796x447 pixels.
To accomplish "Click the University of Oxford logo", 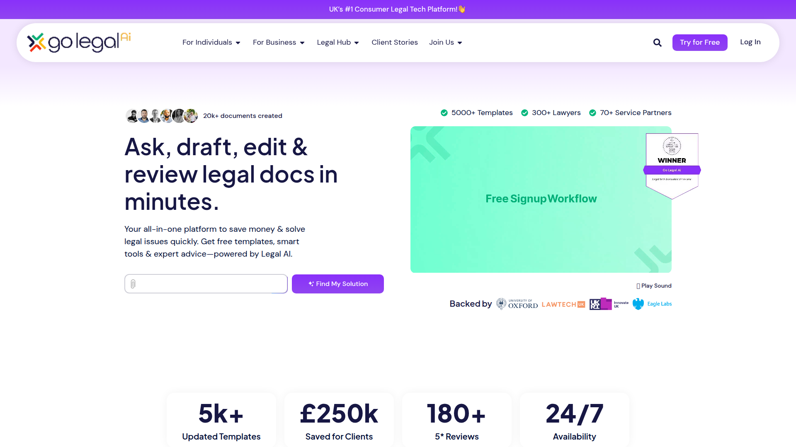I will click(517, 304).
